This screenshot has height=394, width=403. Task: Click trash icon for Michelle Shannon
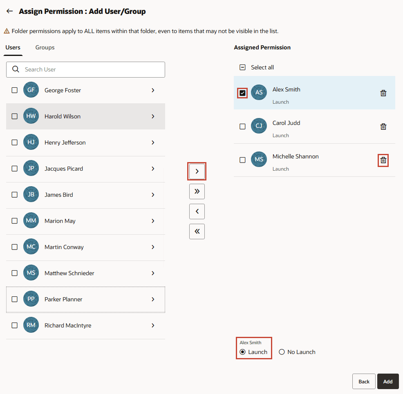pos(383,160)
